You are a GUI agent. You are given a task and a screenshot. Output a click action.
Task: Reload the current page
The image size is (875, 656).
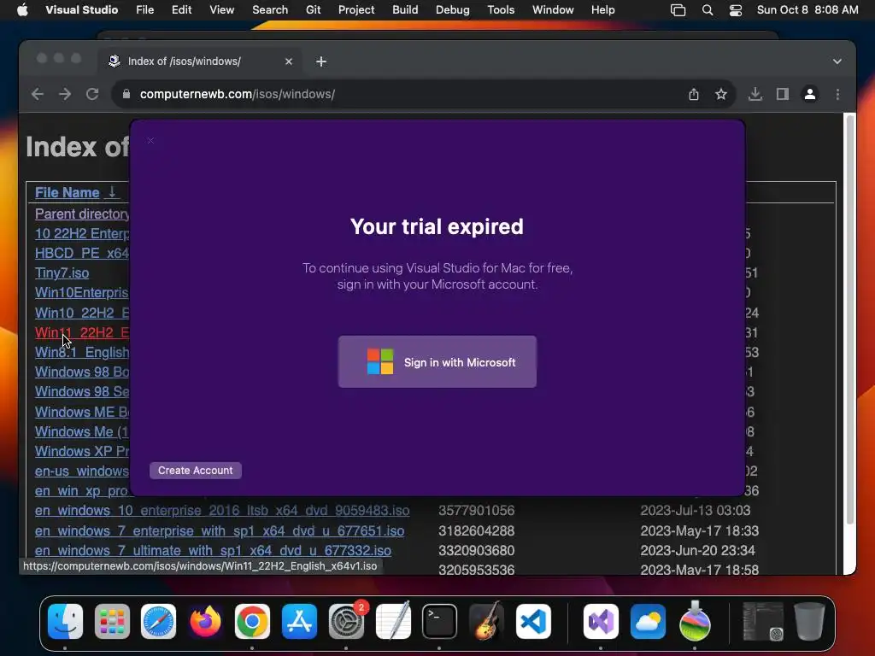[92, 94]
